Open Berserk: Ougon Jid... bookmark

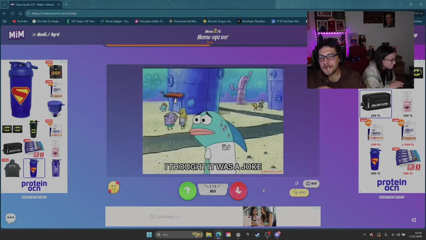[x=218, y=21]
